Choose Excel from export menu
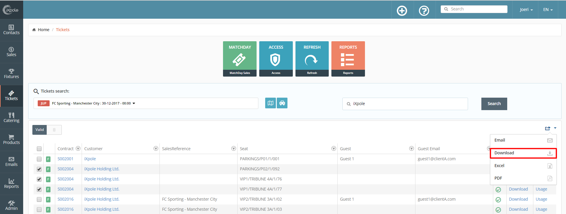The width and height of the screenshot is (566, 214). pyautogui.click(x=523, y=166)
